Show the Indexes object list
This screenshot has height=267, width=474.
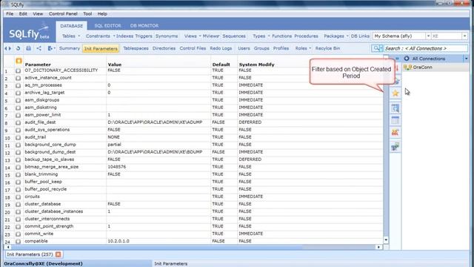point(124,36)
